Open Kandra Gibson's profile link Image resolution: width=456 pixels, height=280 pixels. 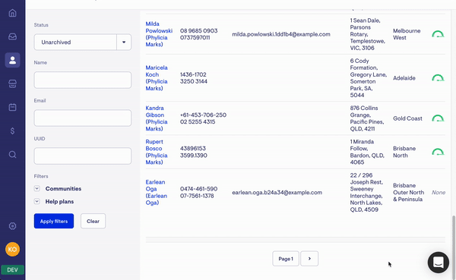click(157, 118)
